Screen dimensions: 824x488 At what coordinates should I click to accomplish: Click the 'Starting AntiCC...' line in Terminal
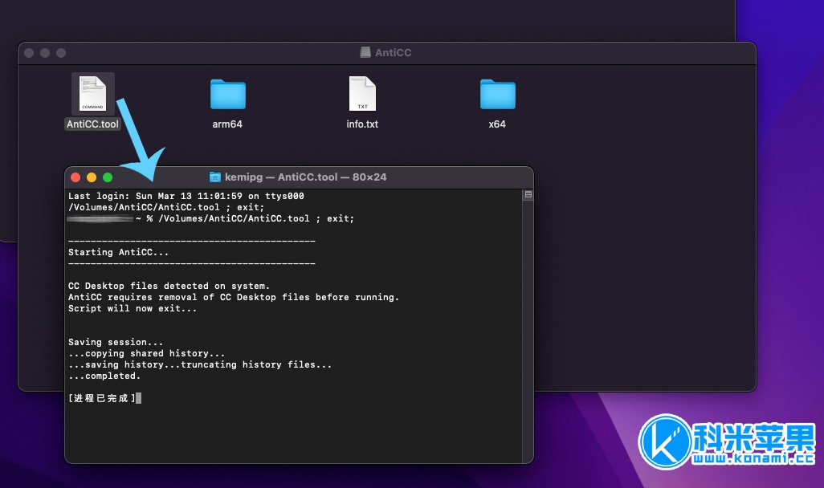tap(118, 252)
